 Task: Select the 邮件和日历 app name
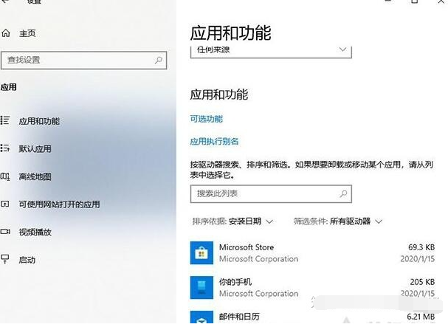click(239, 317)
